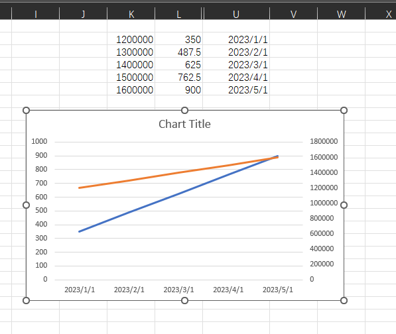Image resolution: width=396 pixels, height=334 pixels.
Task: Select column L header
Action: [x=178, y=14]
